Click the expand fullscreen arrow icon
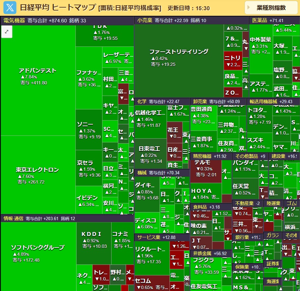The height and width of the screenshot is (291, 300). pyautogui.click(x=7, y=32)
